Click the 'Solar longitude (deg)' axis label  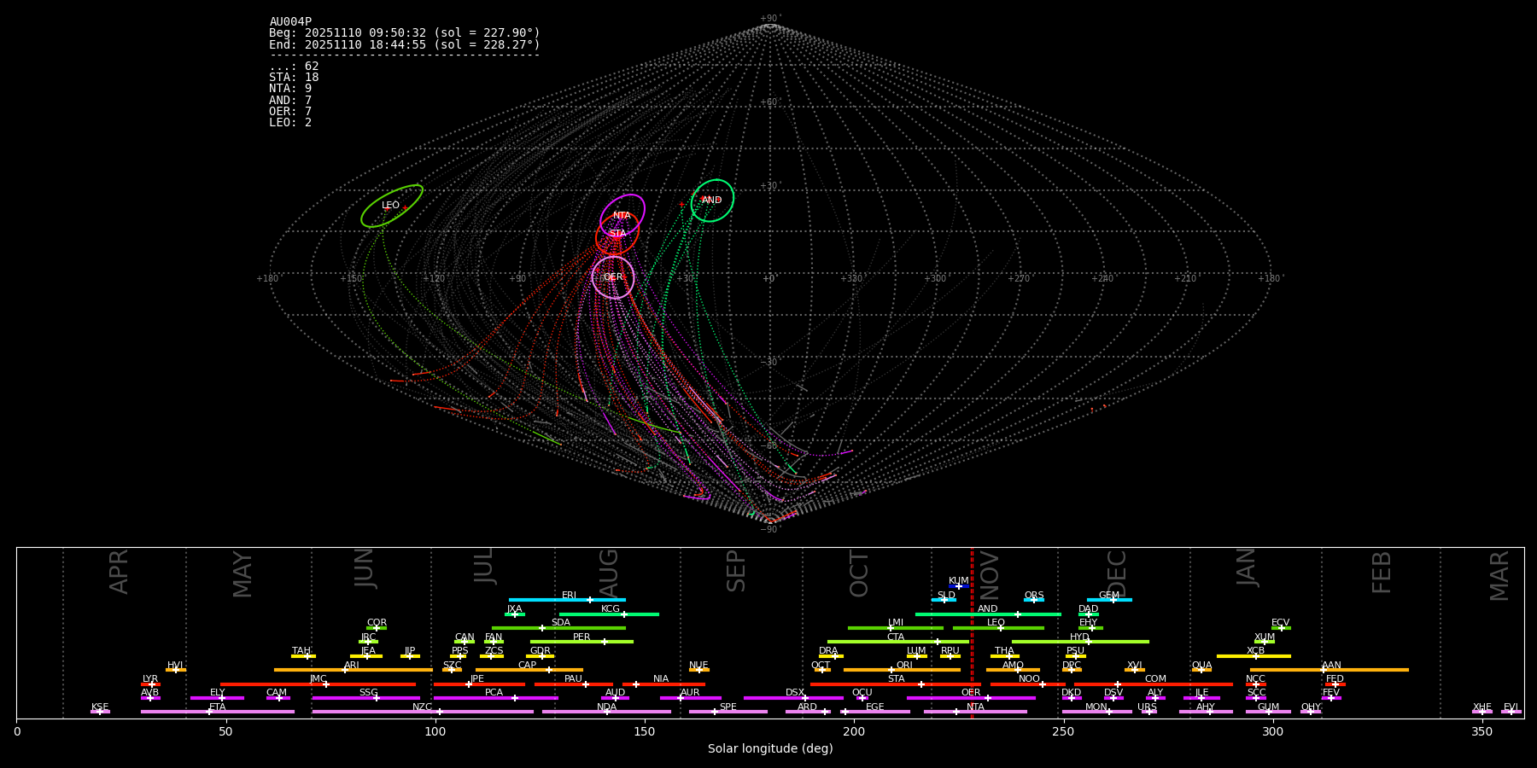point(770,749)
